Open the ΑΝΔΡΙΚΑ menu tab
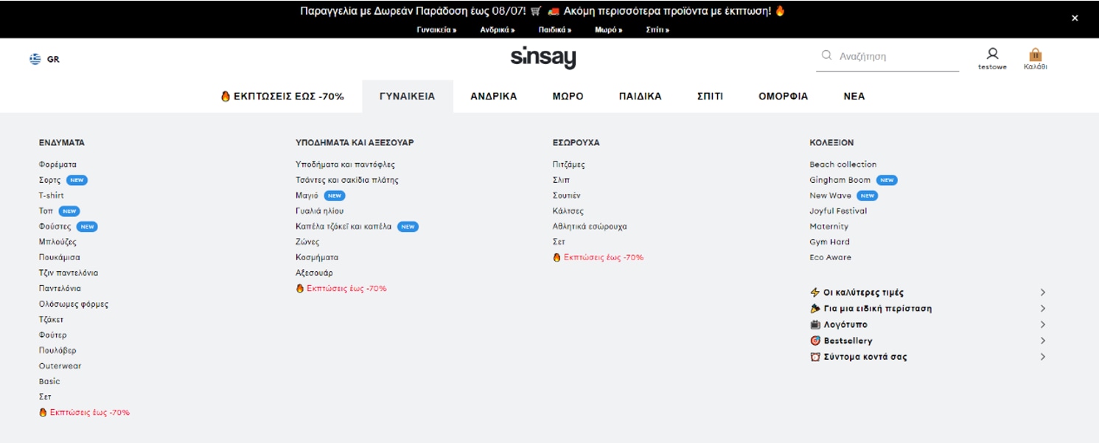This screenshot has width=1099, height=443. (493, 97)
